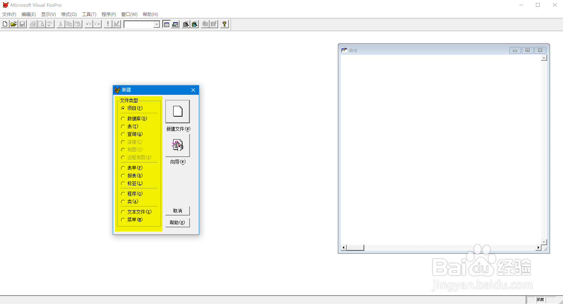Click the New file toolbar icon
This screenshot has width=563, height=304.
pos(5,24)
